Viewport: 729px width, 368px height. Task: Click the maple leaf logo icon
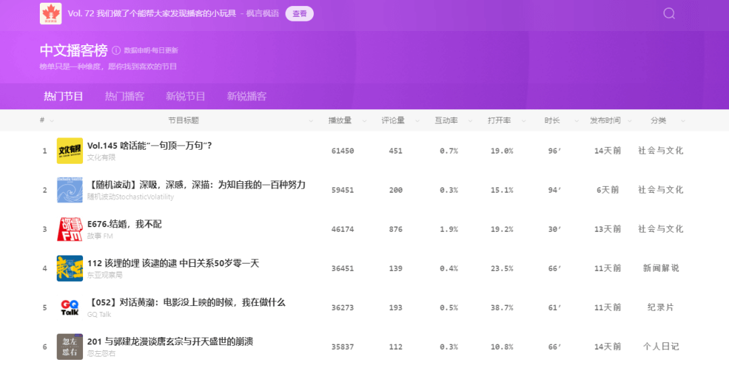[51, 13]
